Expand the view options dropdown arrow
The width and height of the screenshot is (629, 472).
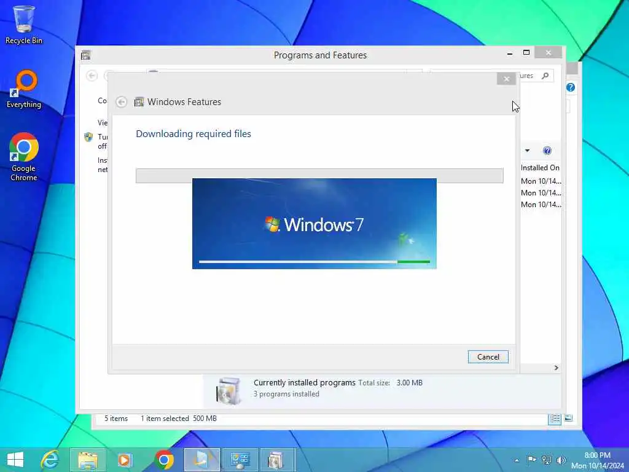[x=528, y=151]
